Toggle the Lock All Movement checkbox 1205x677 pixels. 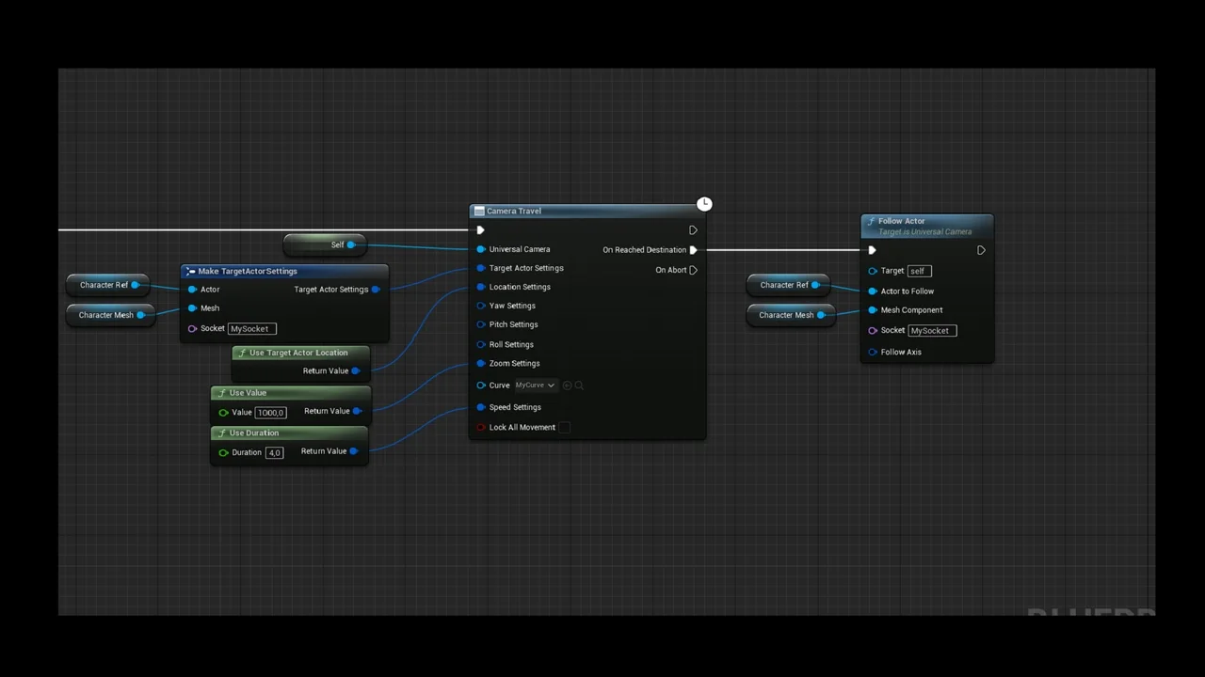tap(563, 427)
